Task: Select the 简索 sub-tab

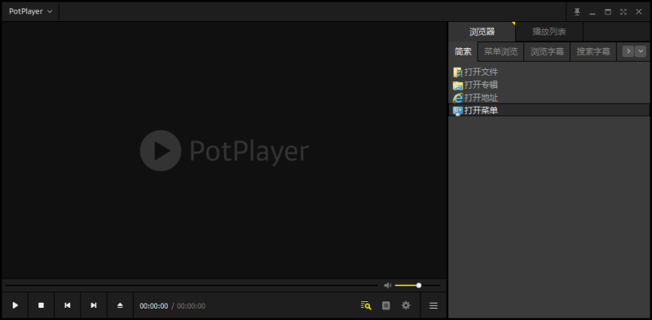Action: [463, 51]
